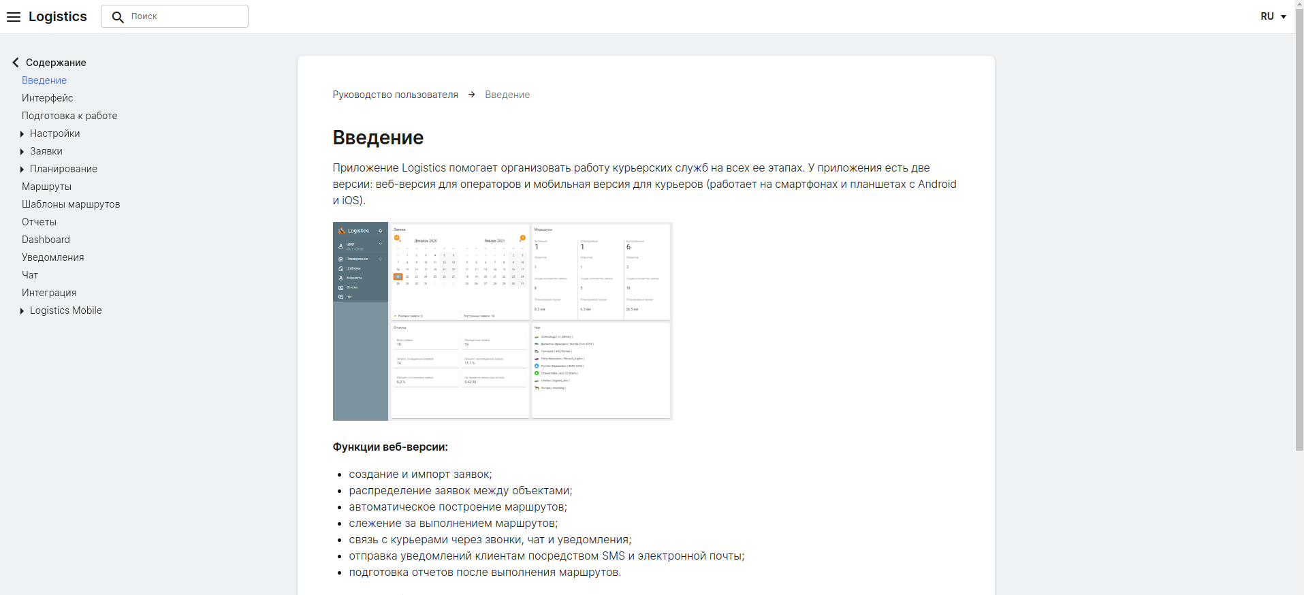
Task: Expand the Настройки tree section
Action: tap(22, 134)
